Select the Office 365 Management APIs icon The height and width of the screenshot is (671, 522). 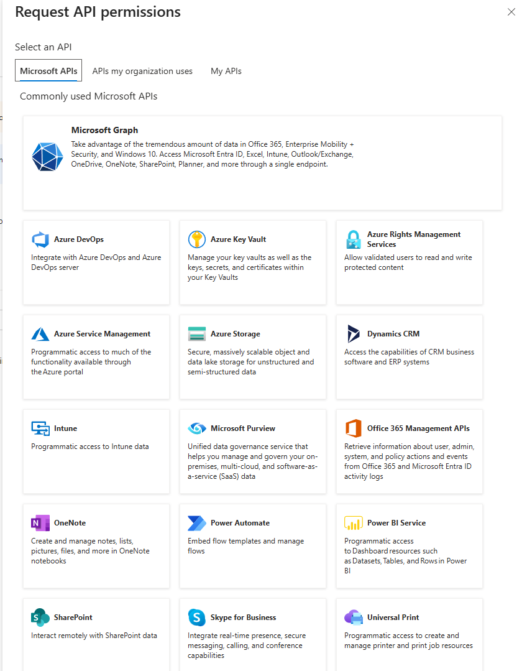pyautogui.click(x=354, y=428)
